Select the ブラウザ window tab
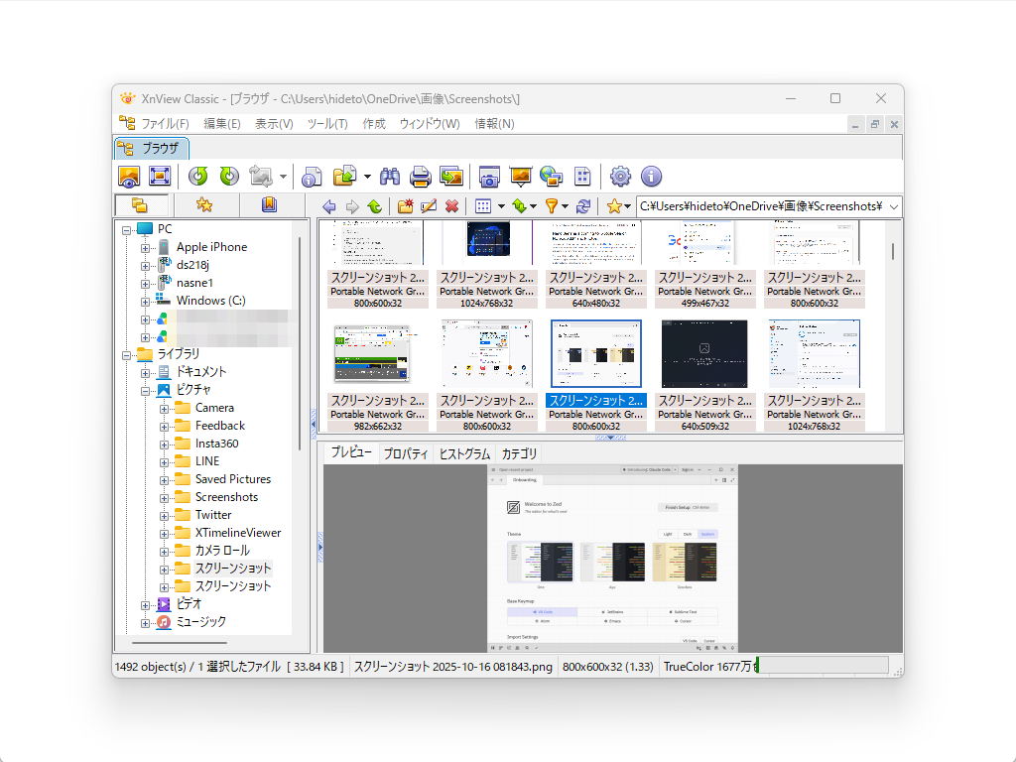The width and height of the screenshot is (1016, 762). [152, 149]
